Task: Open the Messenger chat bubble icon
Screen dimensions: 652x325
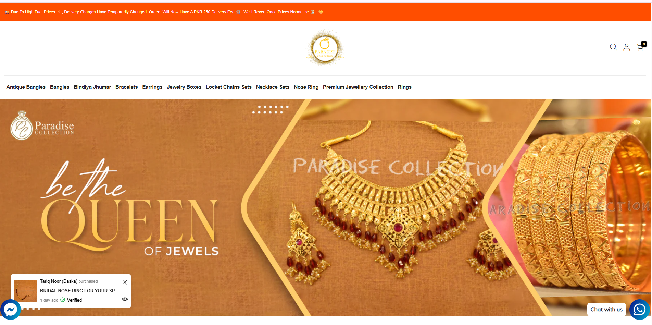Action: tap(10, 310)
